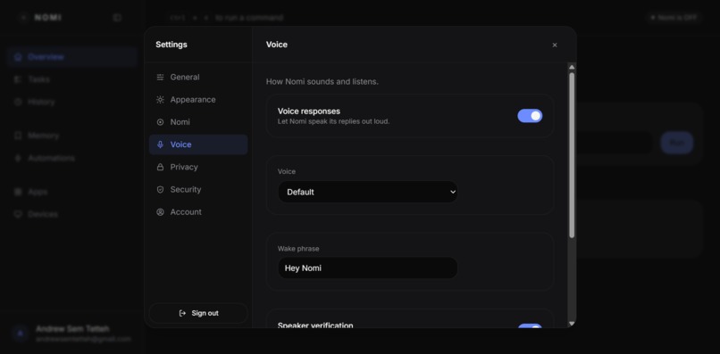
Task: Click the NOMI logo text
Action: [x=48, y=18]
